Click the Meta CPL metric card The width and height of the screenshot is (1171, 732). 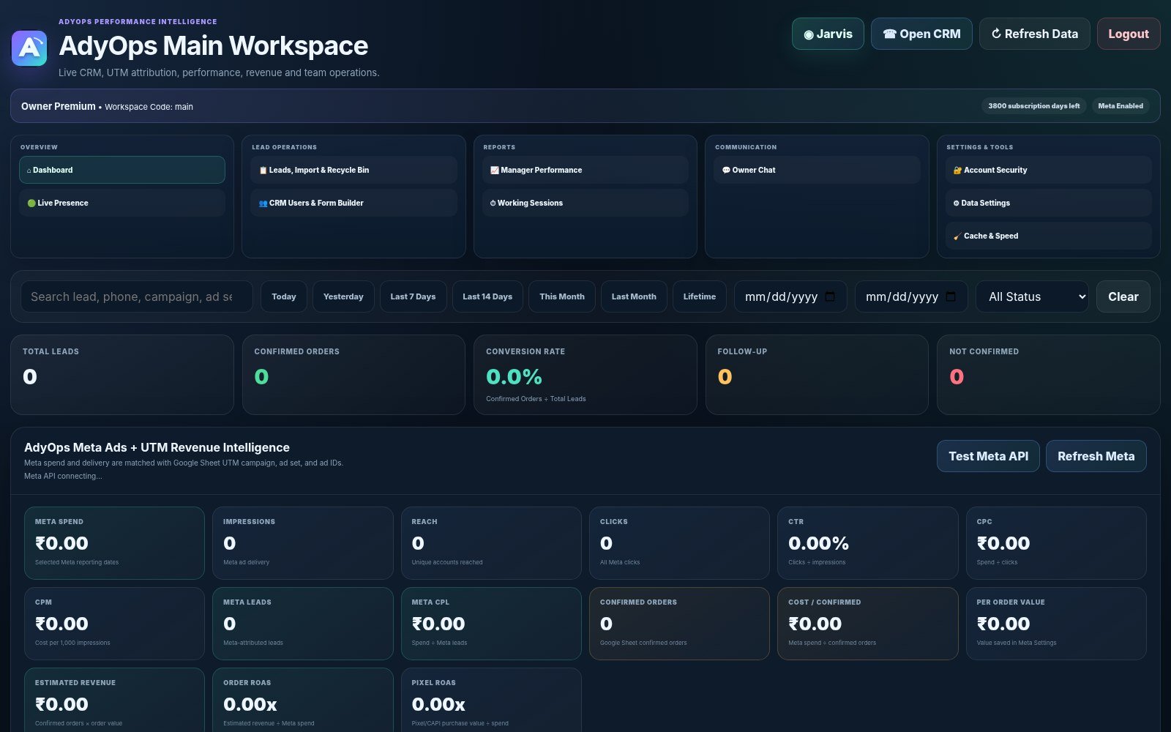[491, 624]
